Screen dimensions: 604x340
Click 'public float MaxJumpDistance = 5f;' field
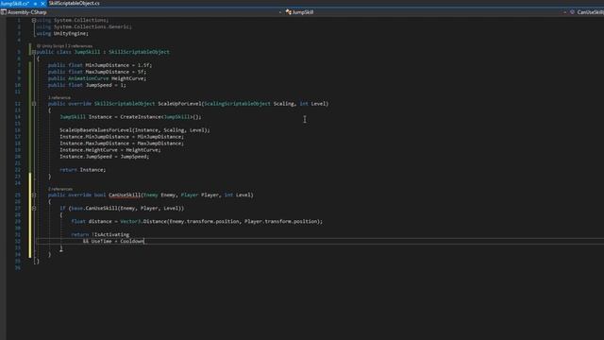click(x=97, y=72)
